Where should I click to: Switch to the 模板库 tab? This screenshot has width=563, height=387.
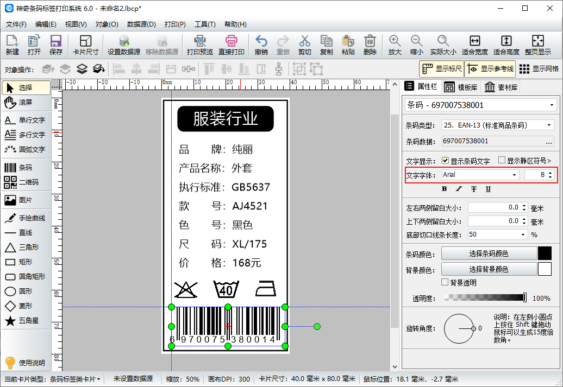(461, 87)
